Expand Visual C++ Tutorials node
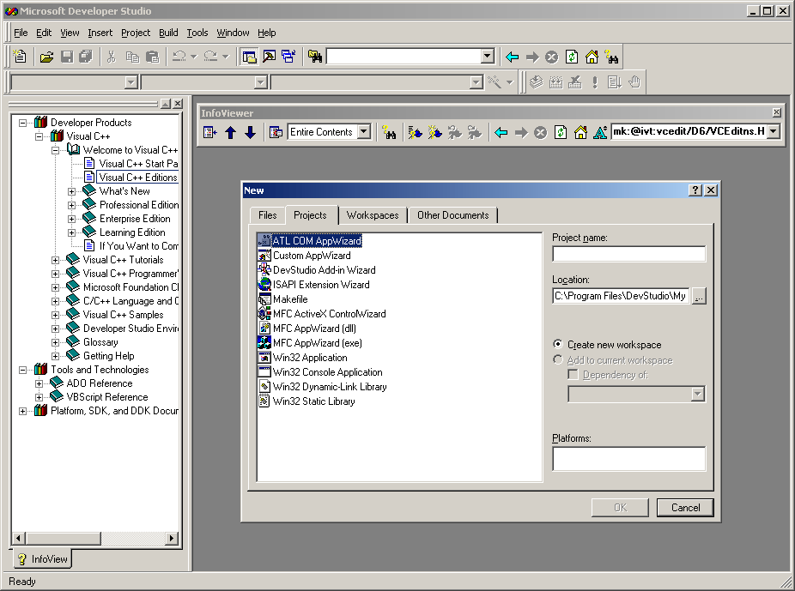The width and height of the screenshot is (795, 591). (55, 260)
